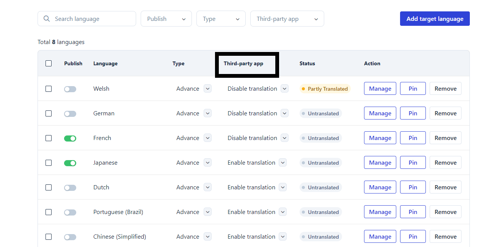This screenshot has height=247, width=496.
Task: Select the German row checkbox
Action: (49, 113)
